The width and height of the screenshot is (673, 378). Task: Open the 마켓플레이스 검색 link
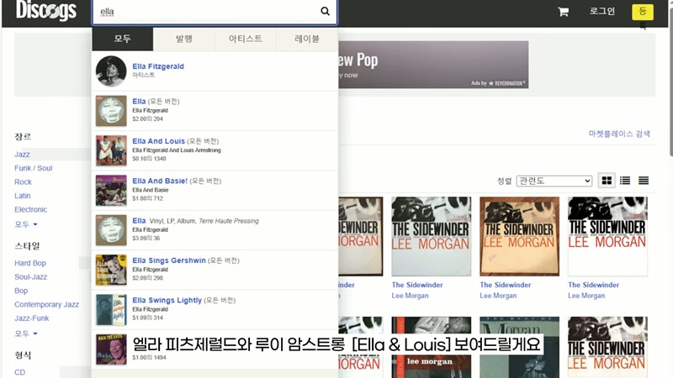pyautogui.click(x=619, y=134)
